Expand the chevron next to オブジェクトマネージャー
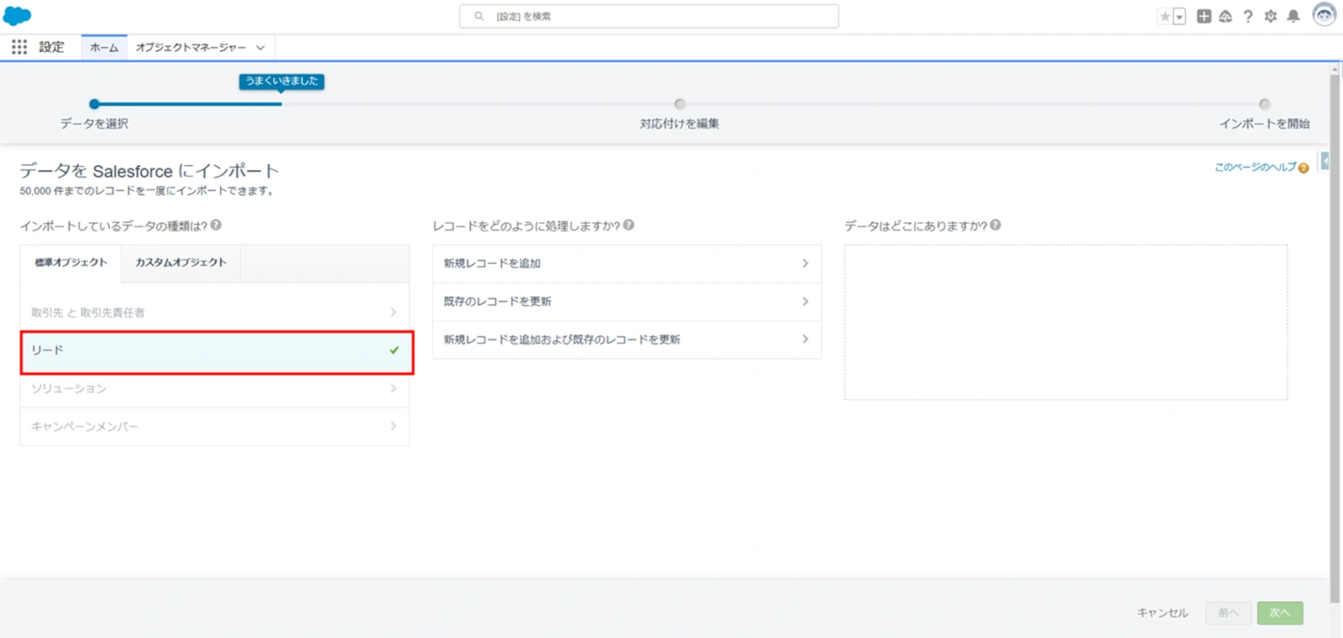The image size is (1343, 638). click(260, 48)
